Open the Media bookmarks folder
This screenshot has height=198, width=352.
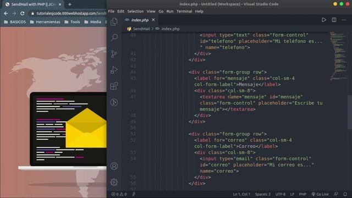[x=93, y=22]
